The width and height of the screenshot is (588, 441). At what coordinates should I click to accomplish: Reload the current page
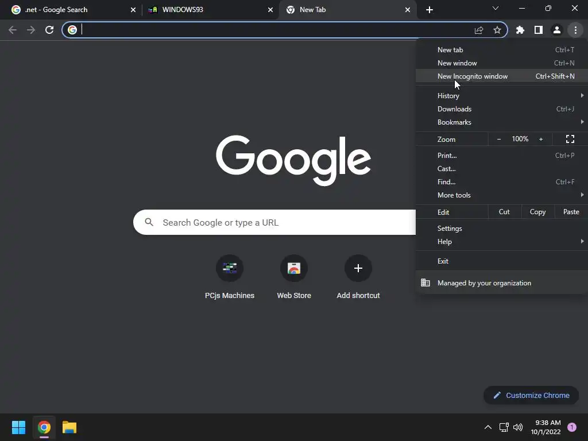pos(49,30)
